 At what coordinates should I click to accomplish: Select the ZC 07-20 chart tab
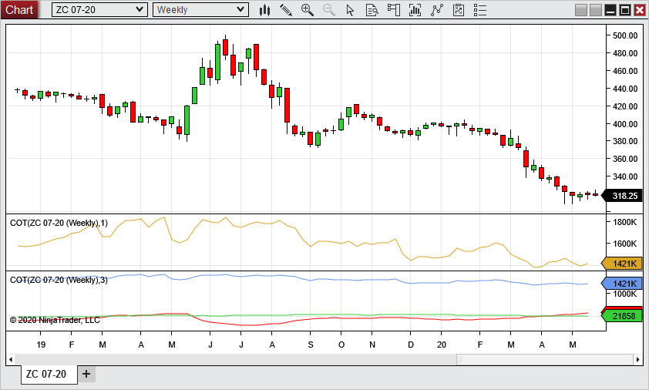(46, 375)
